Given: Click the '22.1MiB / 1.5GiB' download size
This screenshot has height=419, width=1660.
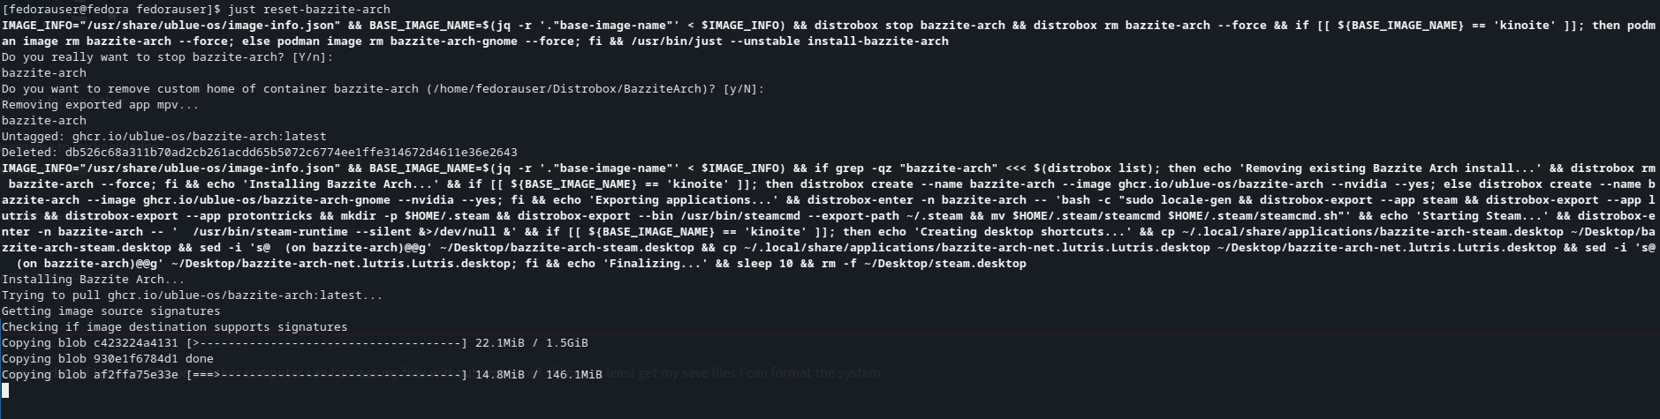Looking at the screenshot, I should tap(531, 343).
